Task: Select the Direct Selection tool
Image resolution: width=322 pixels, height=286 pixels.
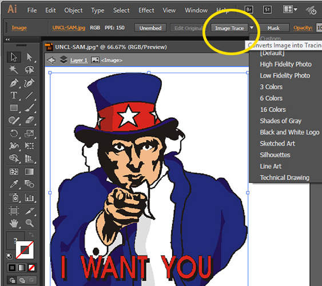Action: coord(29,57)
